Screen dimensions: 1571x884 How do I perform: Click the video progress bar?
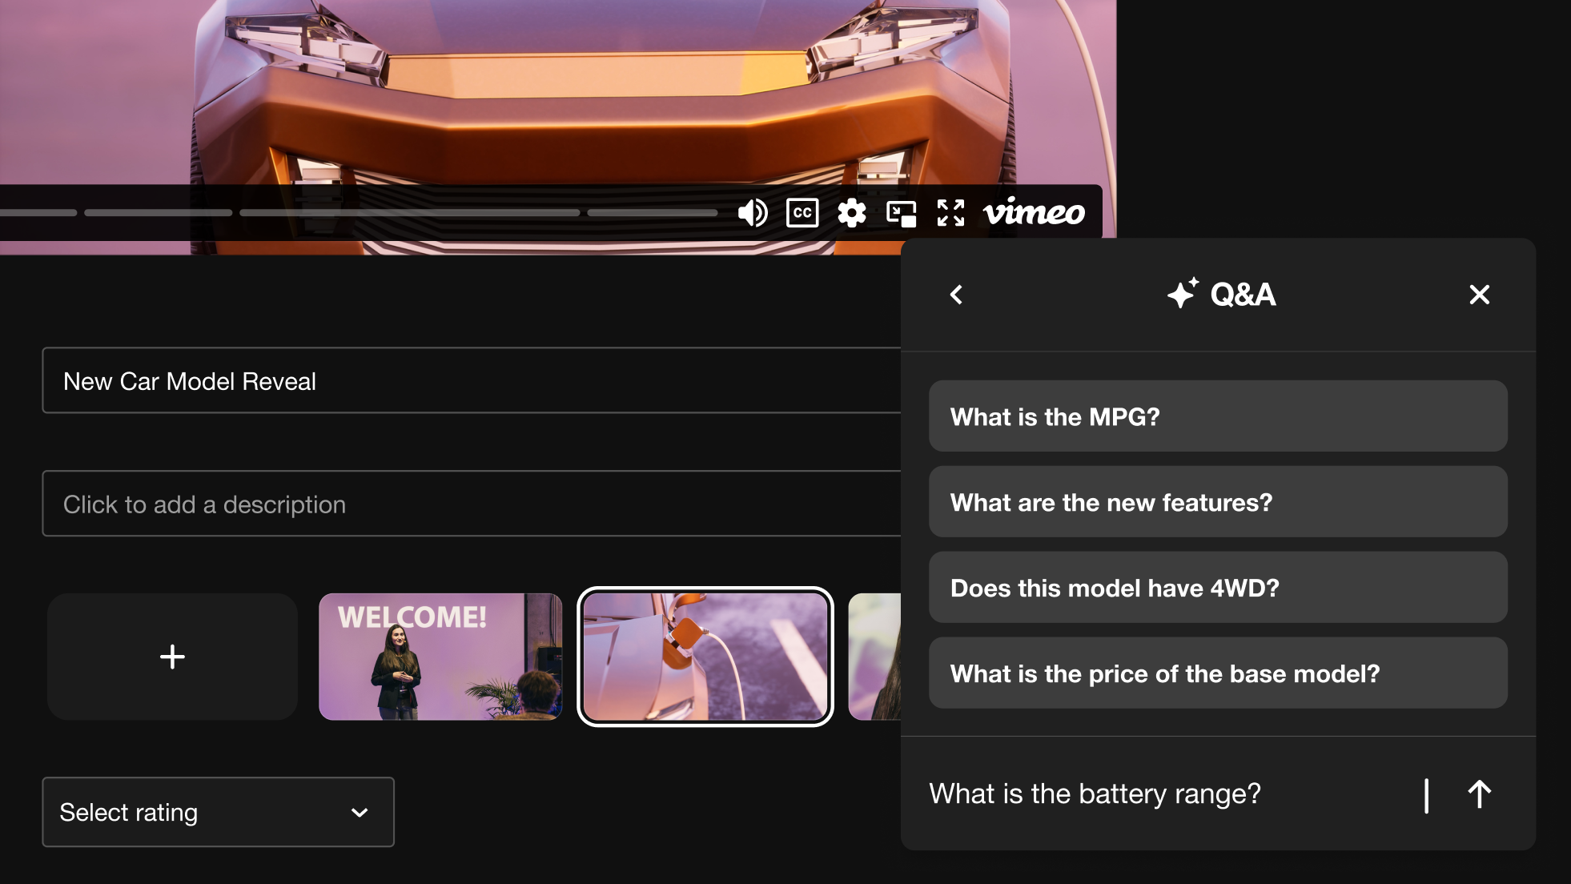[x=408, y=213]
